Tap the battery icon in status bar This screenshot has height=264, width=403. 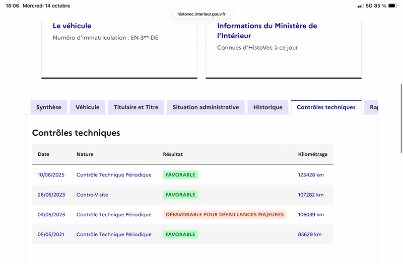[393, 6]
